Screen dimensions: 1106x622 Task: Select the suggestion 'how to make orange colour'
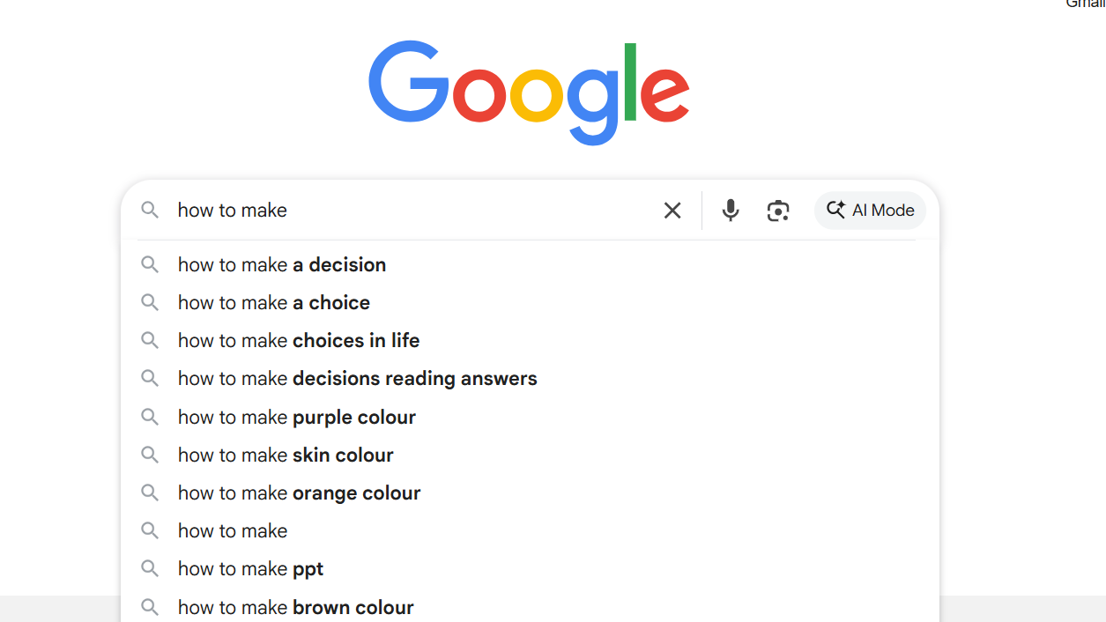coord(299,492)
